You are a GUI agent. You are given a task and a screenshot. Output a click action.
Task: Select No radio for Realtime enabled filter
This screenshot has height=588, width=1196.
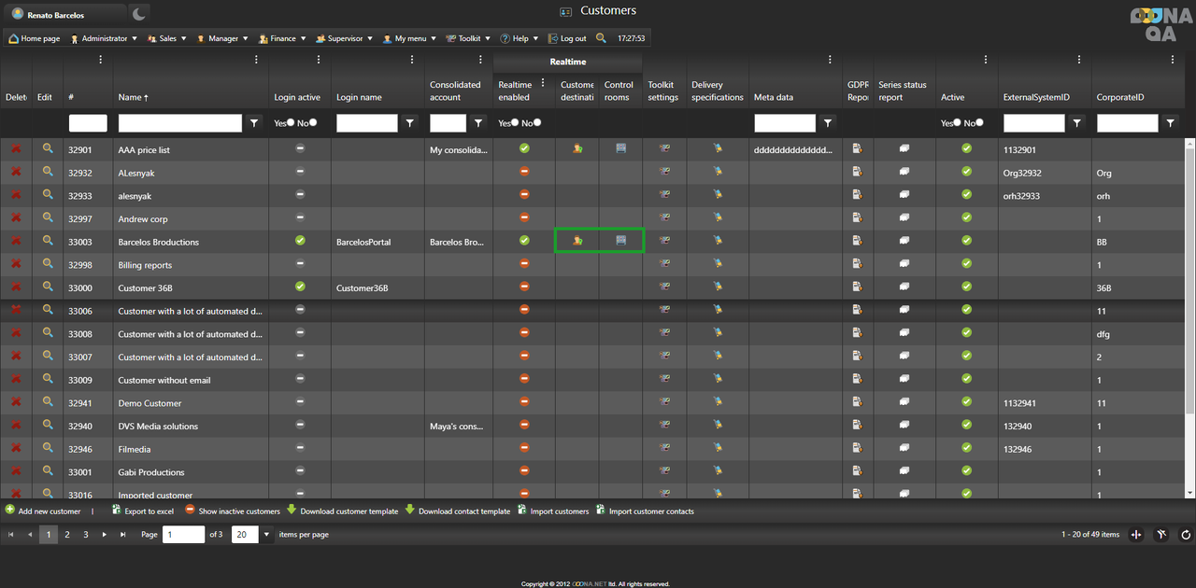pyautogui.click(x=537, y=122)
